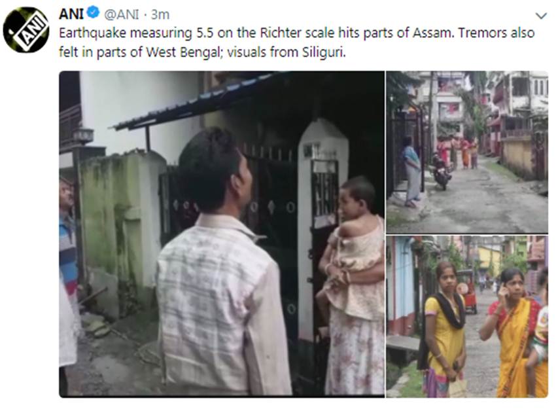
Task: Open the large left photo
Action: tap(221, 233)
